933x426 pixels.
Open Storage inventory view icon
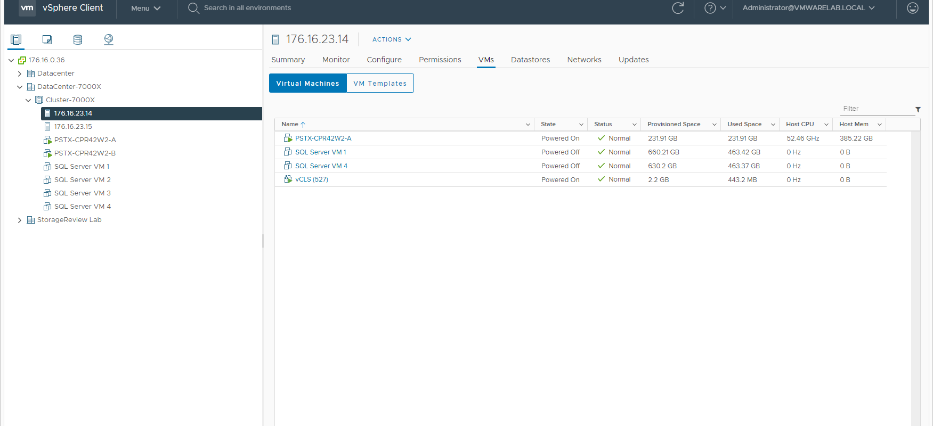click(78, 39)
